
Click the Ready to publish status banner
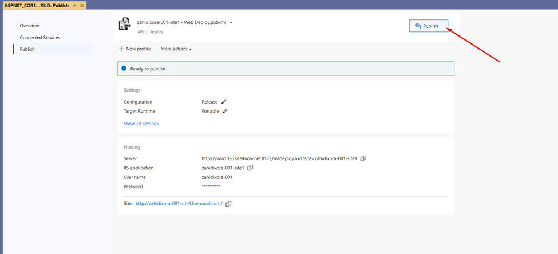286,69
